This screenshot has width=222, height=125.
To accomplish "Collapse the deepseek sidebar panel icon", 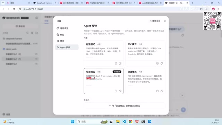I will point(37,18).
